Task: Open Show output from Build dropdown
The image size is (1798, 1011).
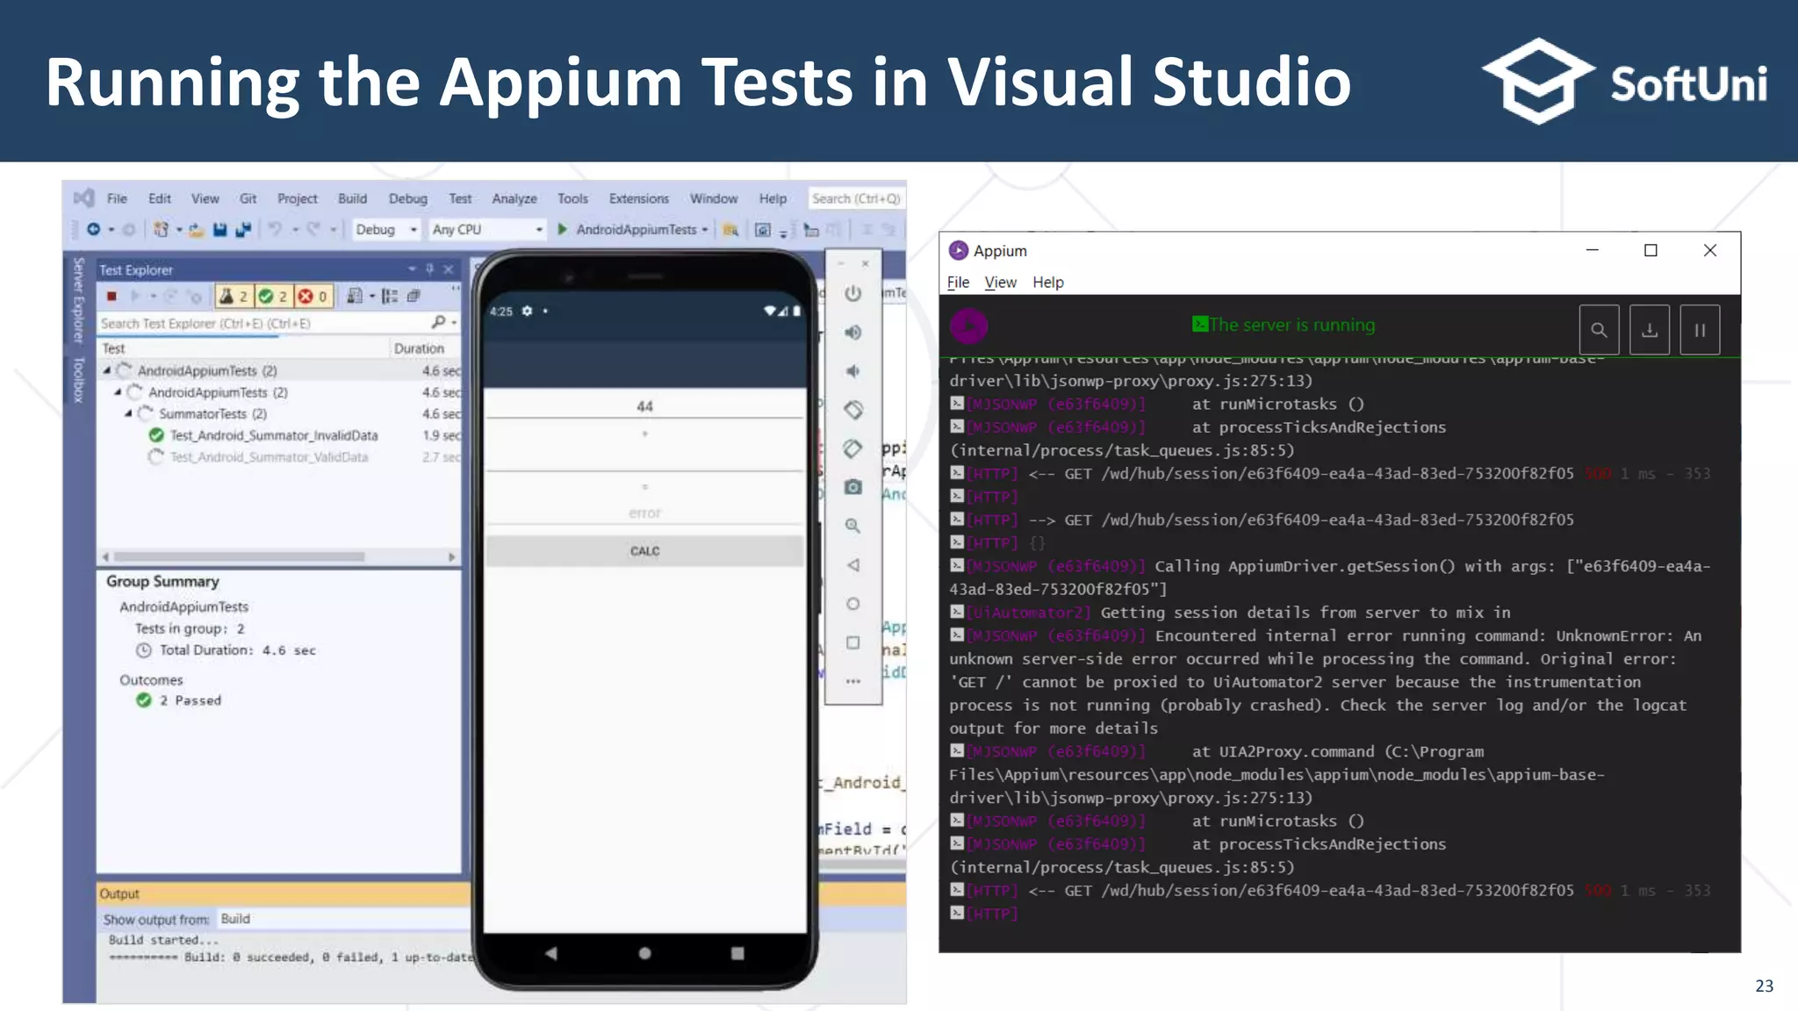Action: (342, 919)
